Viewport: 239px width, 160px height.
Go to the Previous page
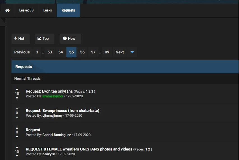22,52
